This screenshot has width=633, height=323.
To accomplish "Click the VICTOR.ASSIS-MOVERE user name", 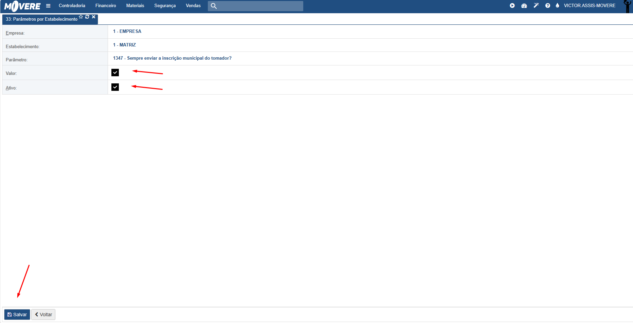I will point(590,5).
